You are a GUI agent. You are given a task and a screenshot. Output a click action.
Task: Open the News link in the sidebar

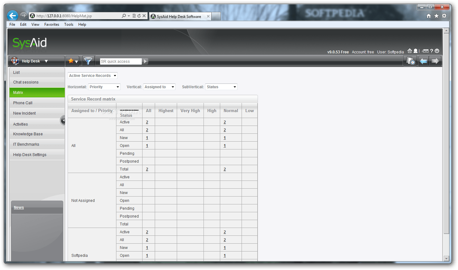19,207
